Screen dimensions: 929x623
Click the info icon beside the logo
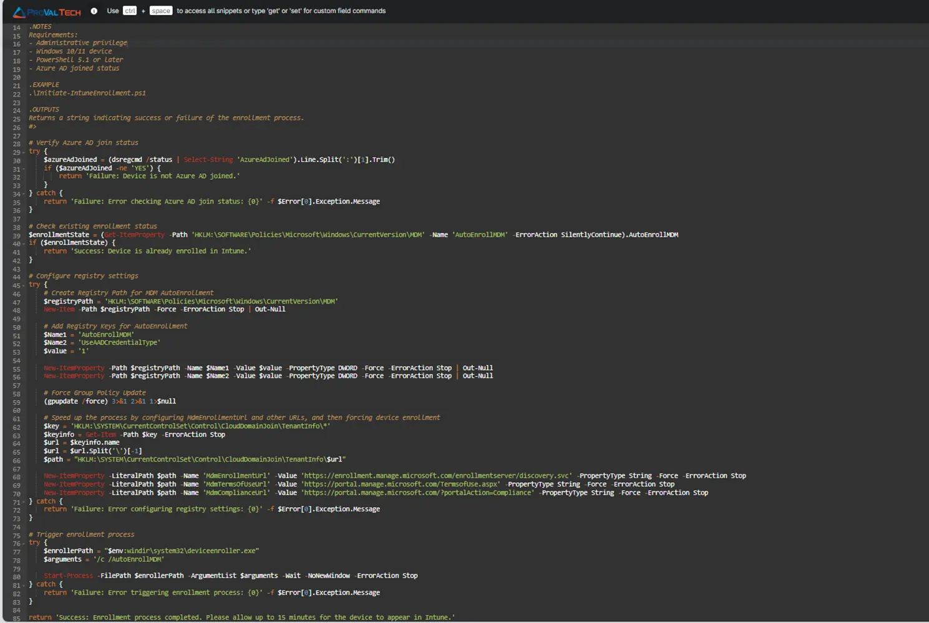(x=94, y=11)
